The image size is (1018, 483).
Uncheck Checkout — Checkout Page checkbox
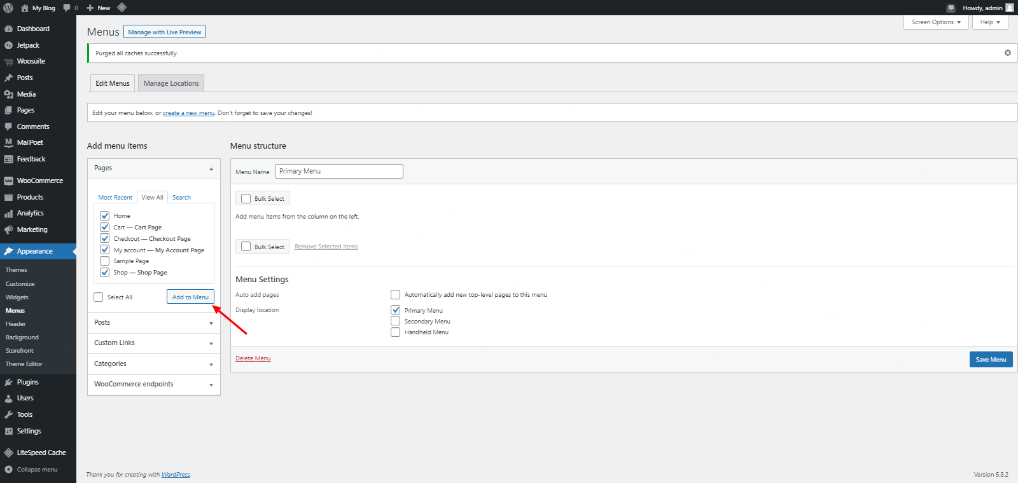105,238
